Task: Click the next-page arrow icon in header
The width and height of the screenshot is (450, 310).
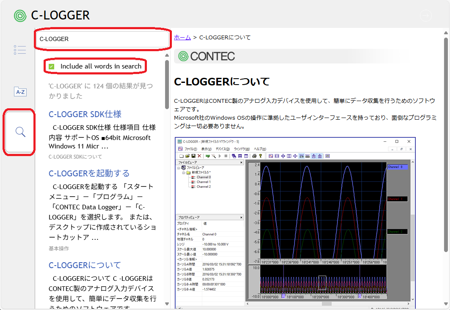Action: tap(425, 16)
